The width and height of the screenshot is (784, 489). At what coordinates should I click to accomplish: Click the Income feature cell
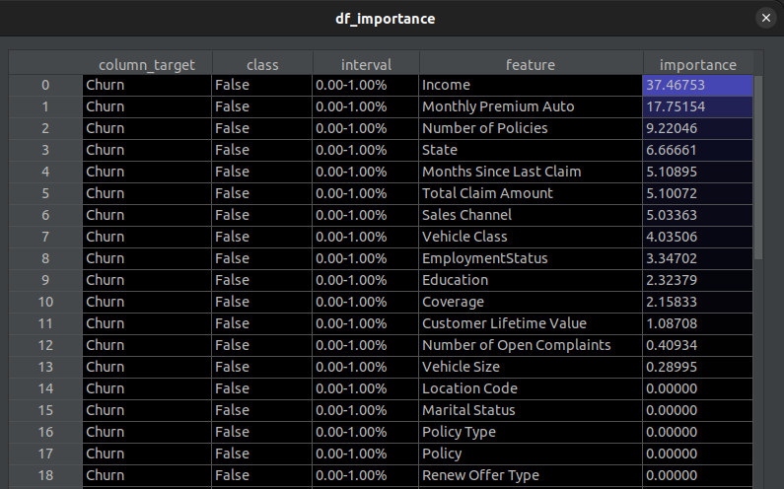(x=531, y=85)
